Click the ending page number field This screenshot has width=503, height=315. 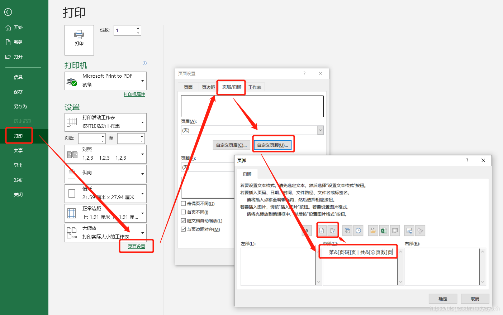(x=129, y=138)
